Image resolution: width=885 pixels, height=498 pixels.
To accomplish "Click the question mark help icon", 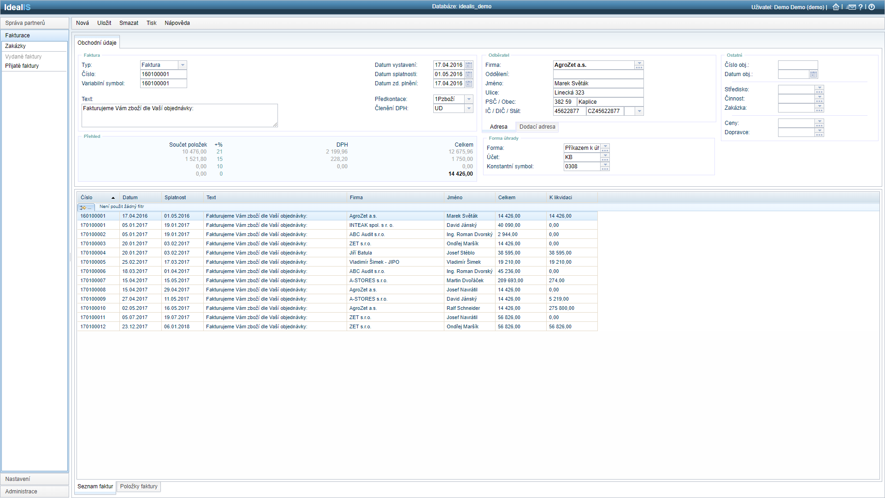I will coord(861,7).
